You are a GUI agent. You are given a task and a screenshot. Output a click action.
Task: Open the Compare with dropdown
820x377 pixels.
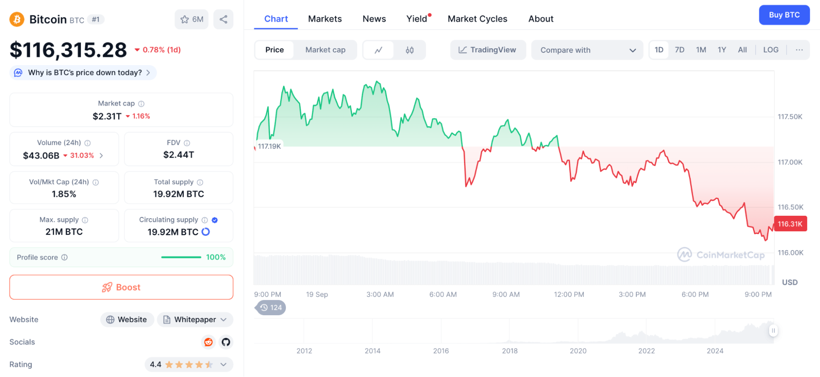click(587, 50)
